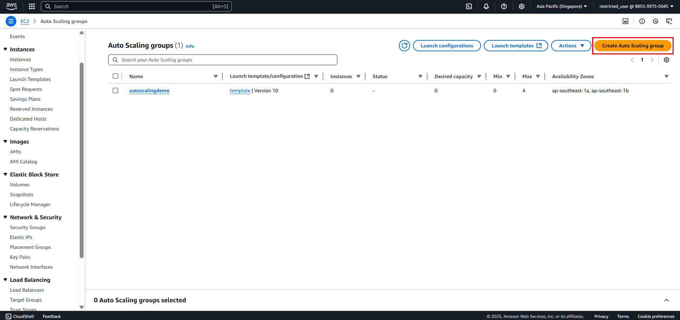
Task: Refresh the Auto Scaling groups list
Action: point(404,46)
